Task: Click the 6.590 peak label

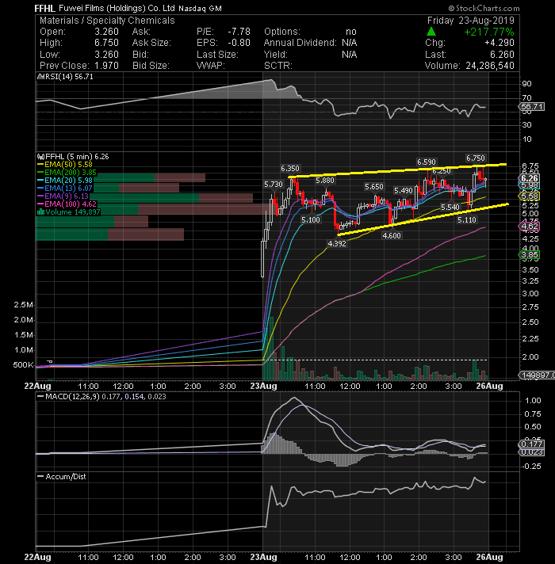Action: [x=426, y=162]
